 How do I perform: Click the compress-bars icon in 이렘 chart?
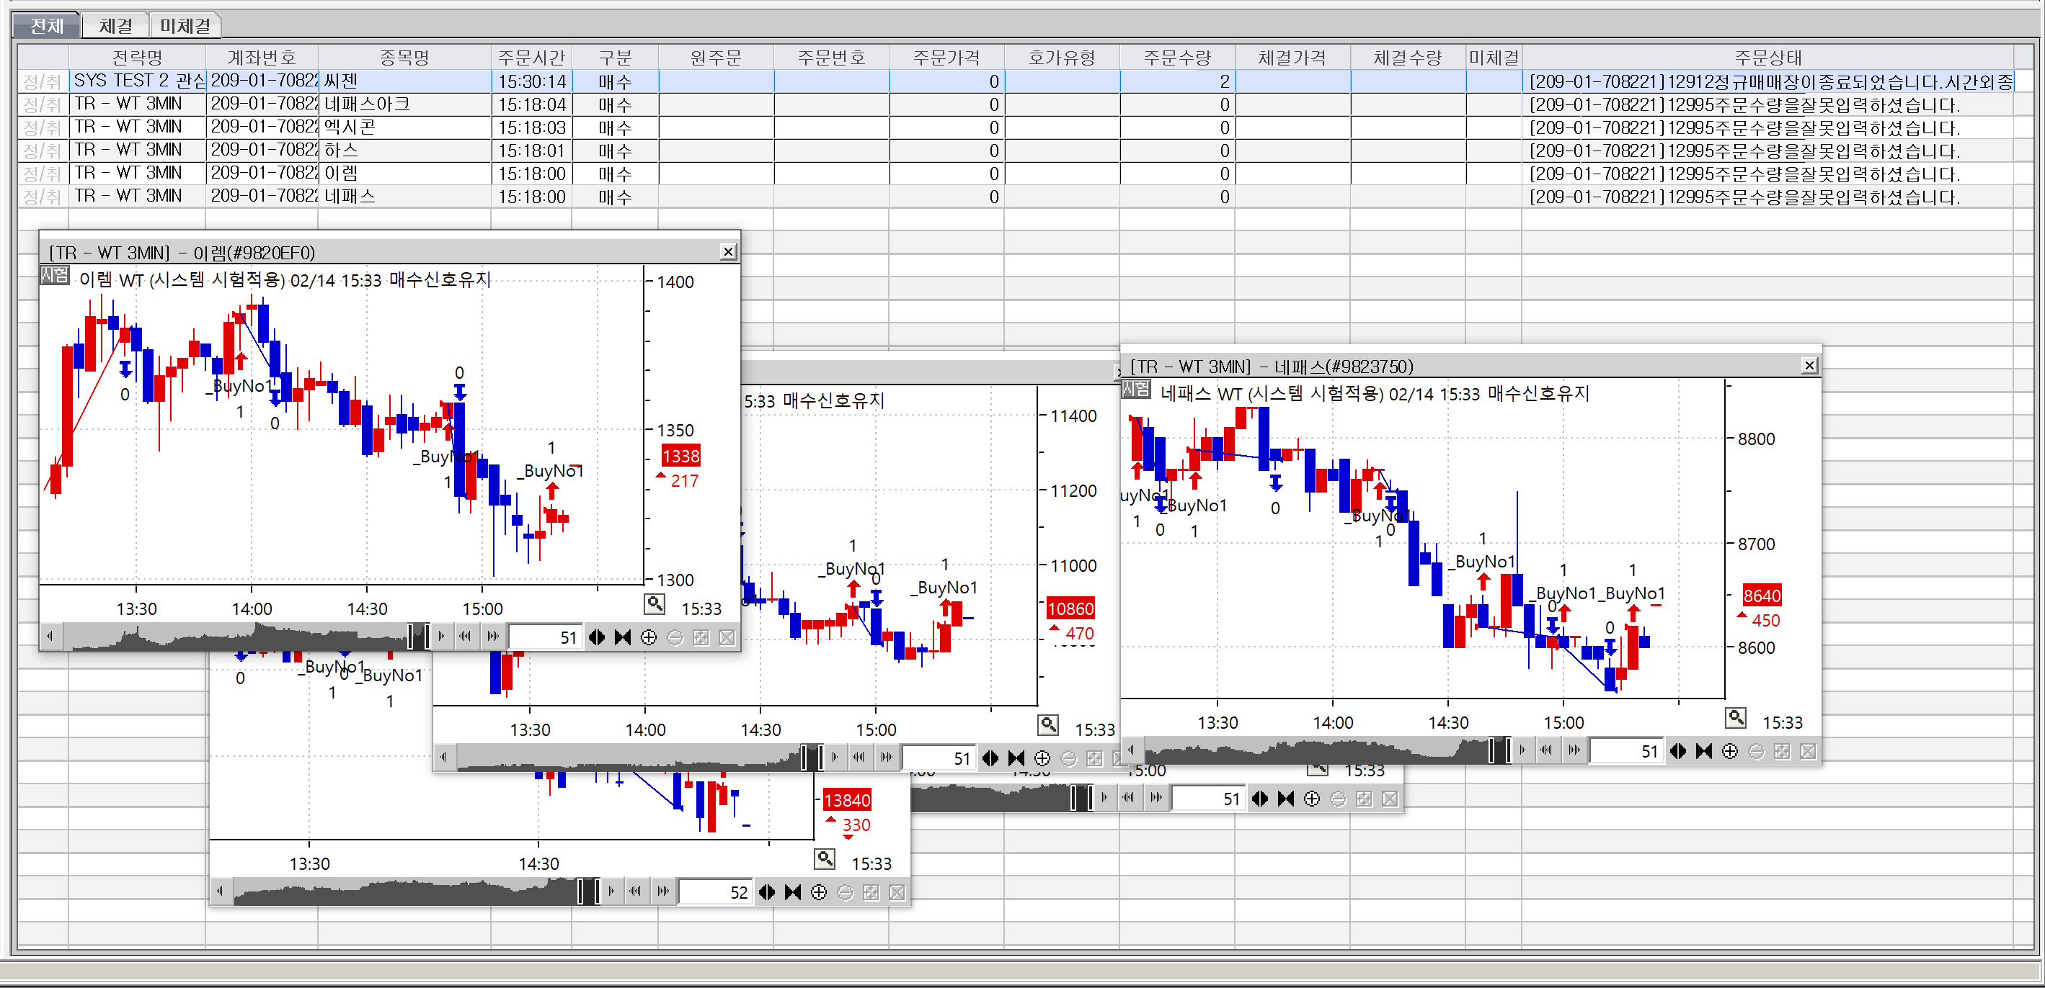click(x=624, y=637)
